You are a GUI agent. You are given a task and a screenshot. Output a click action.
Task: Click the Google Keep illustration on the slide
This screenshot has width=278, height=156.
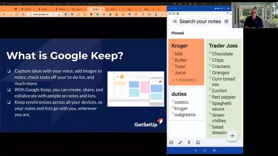(136, 89)
